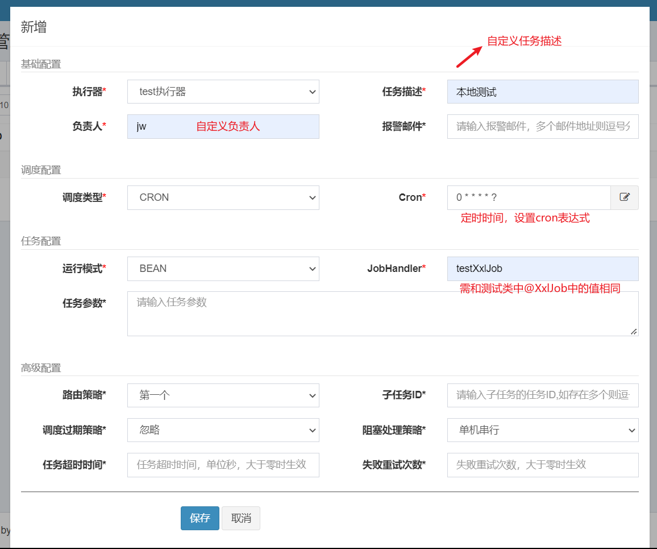This screenshot has height=549, width=657.
Task: Open the Cron expression editor icon
Action: pyautogui.click(x=624, y=197)
